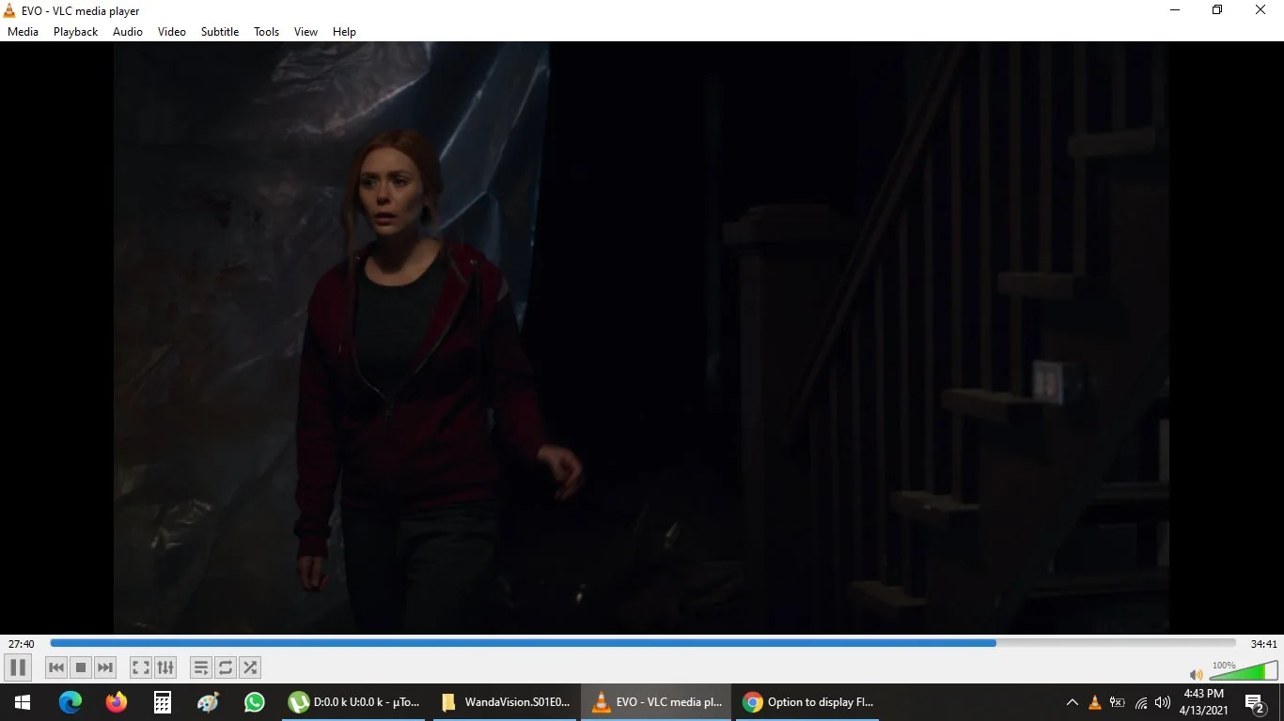Switch to the µTorrent taskbar window
Image resolution: width=1284 pixels, height=721 pixels.
point(353,702)
